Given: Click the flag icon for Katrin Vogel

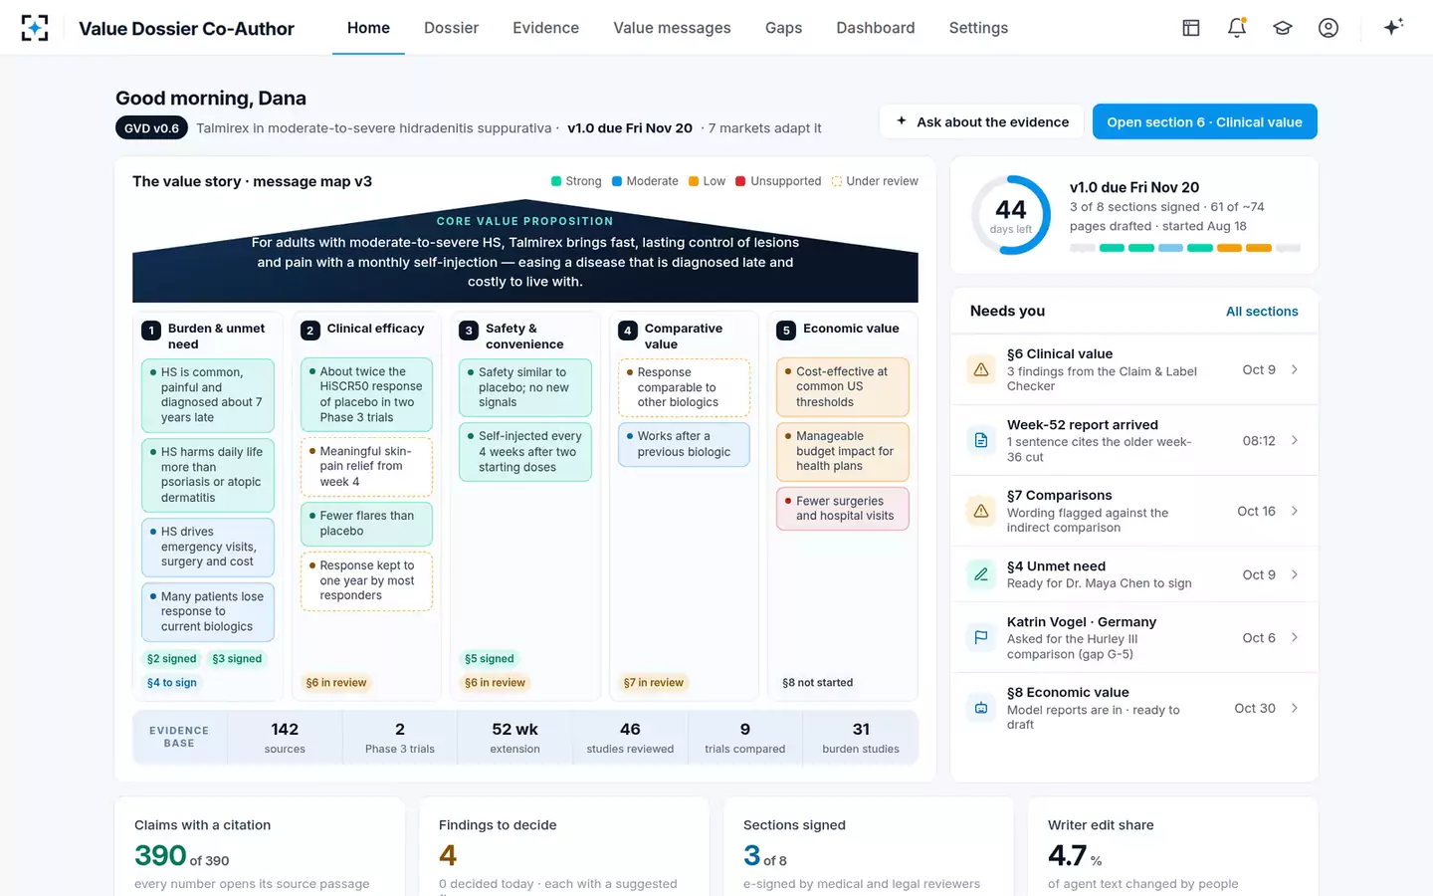Looking at the screenshot, I should [x=981, y=637].
